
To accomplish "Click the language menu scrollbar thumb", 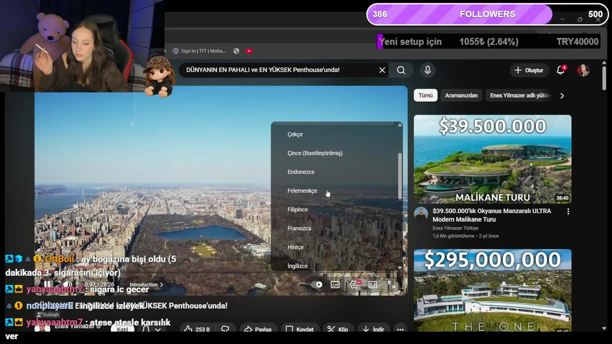I will tap(400, 176).
